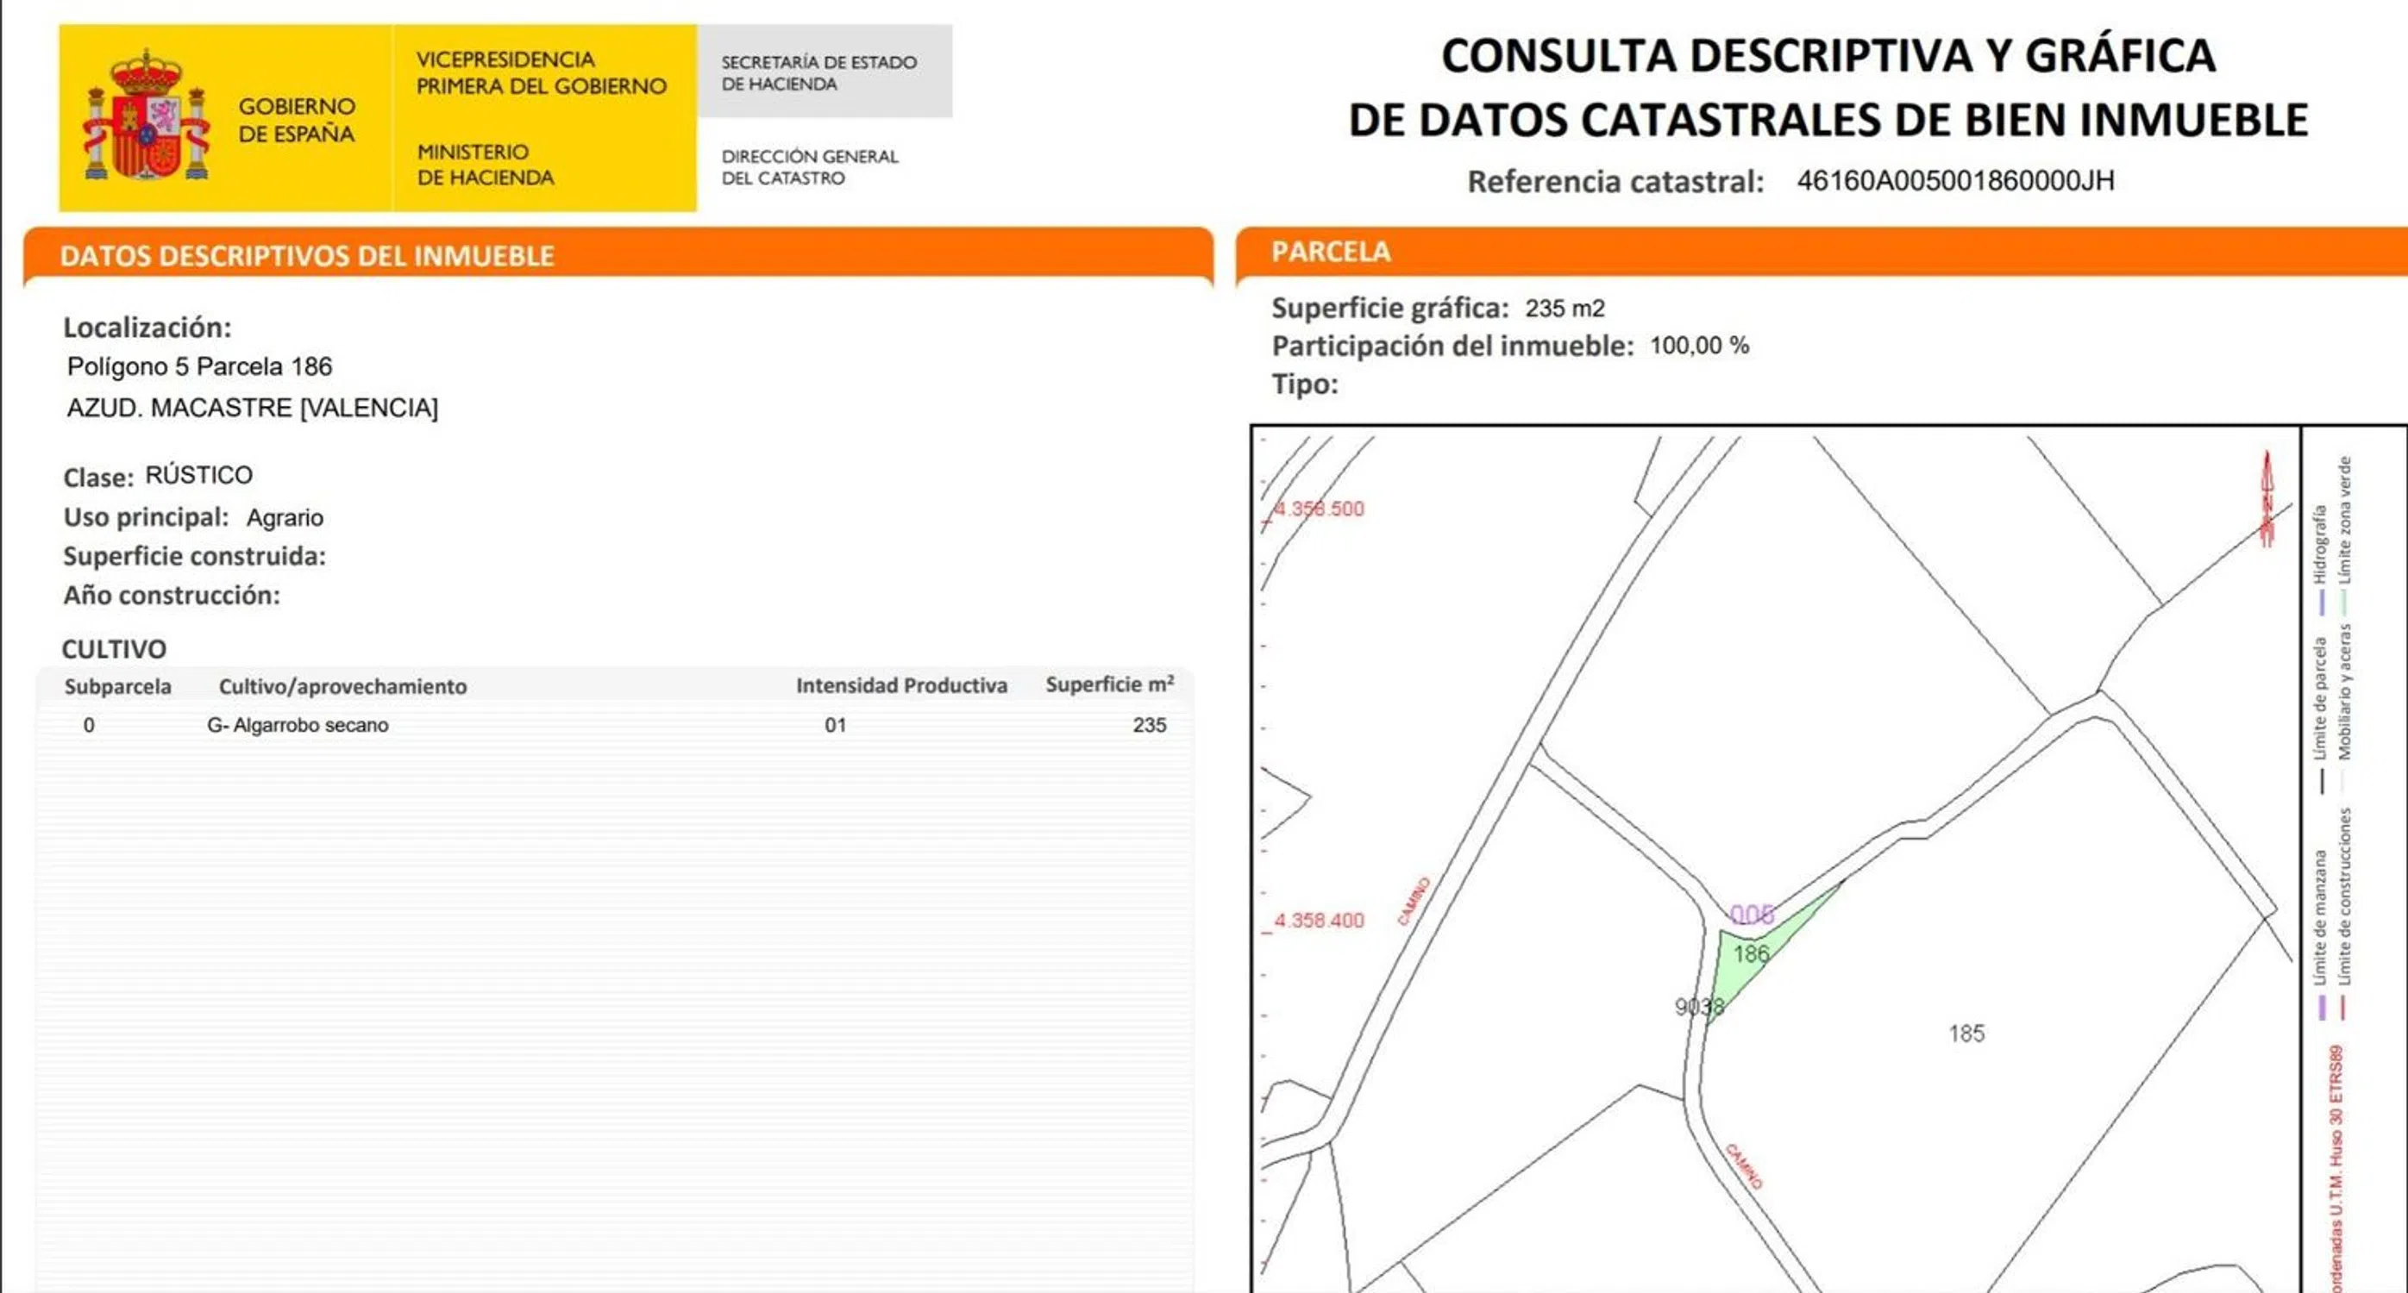Click the catastral reference number 46160A005001860000JH
The image size is (2408, 1293).
click(x=1954, y=180)
